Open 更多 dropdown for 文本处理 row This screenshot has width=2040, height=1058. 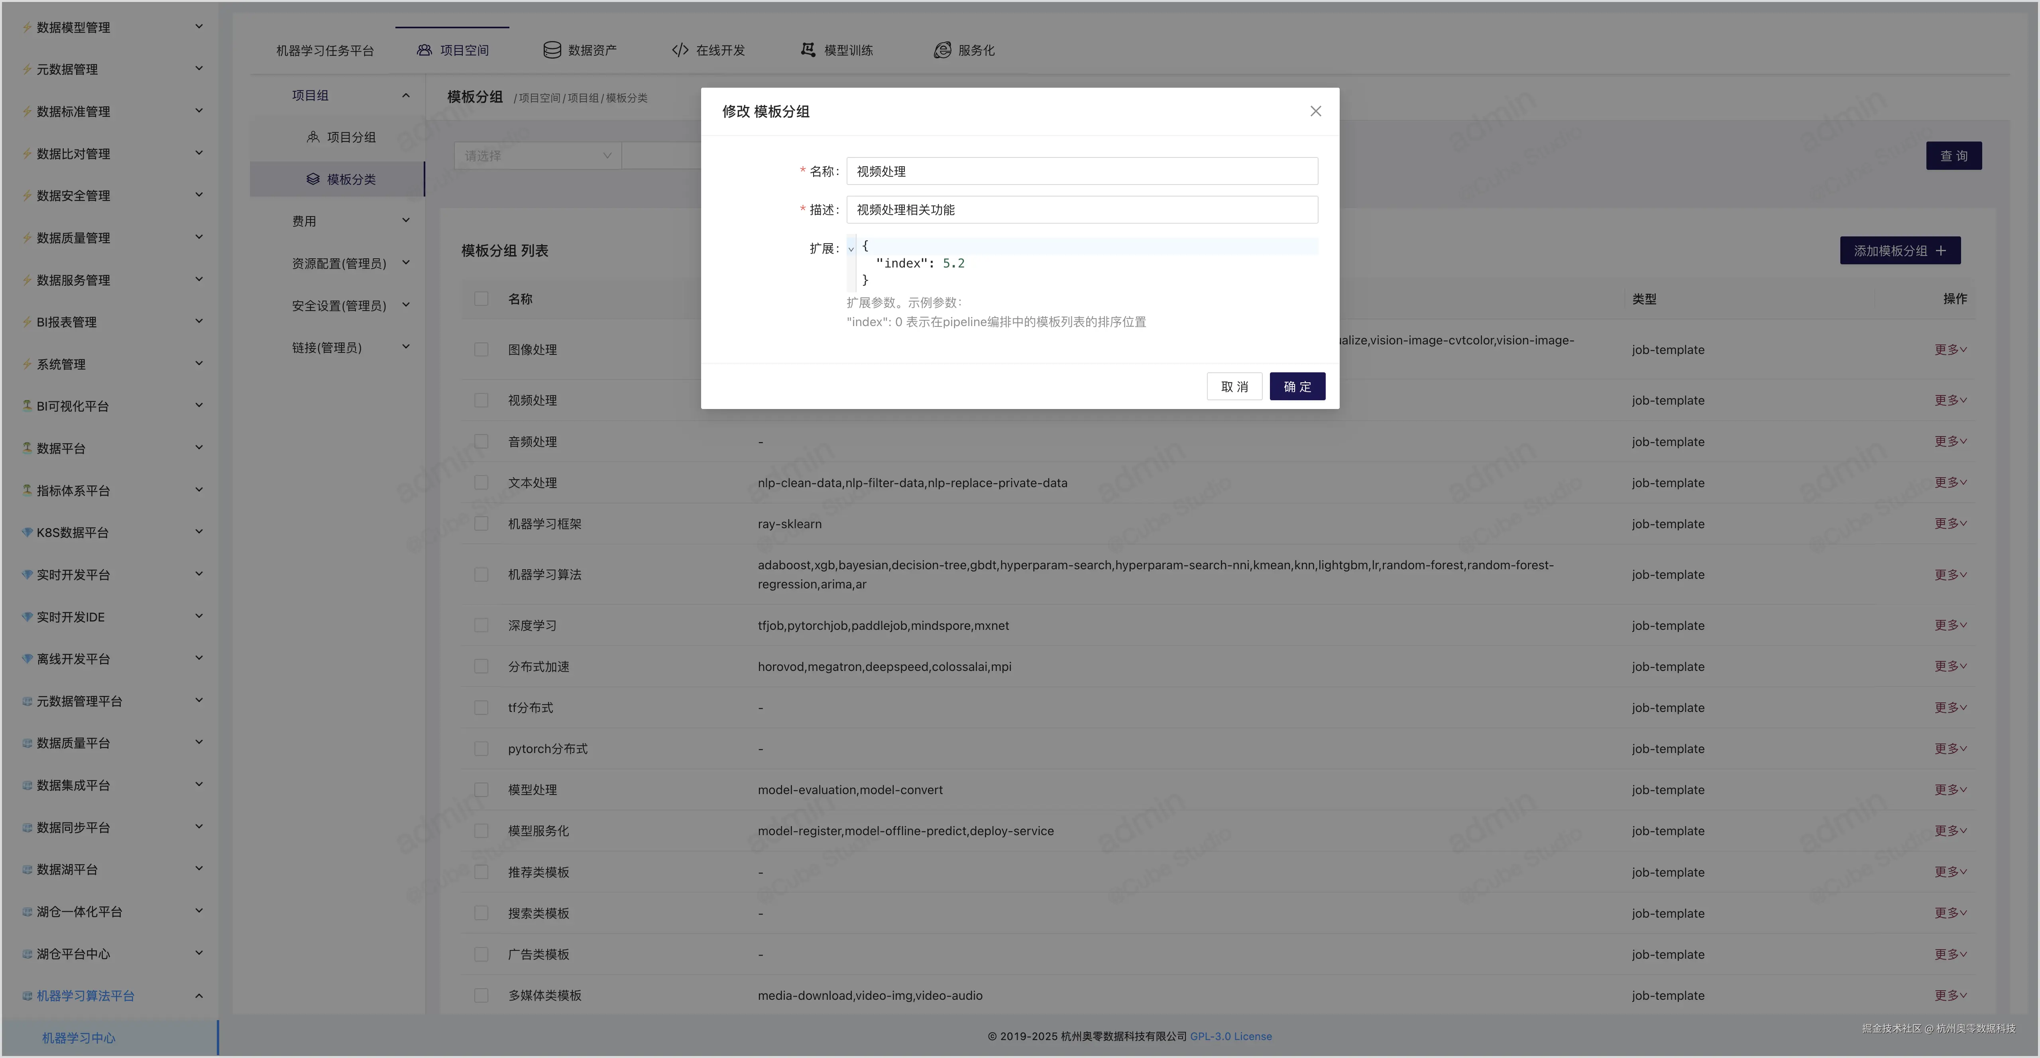click(x=1950, y=482)
